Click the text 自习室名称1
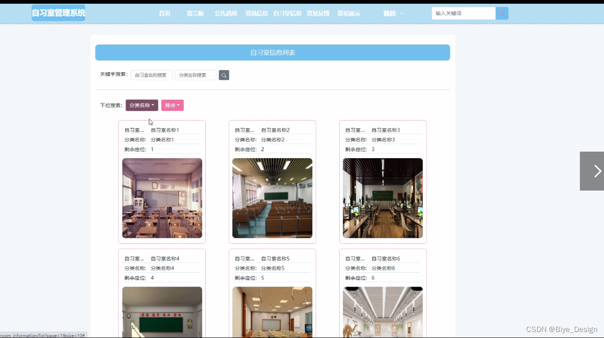604x338 pixels. [x=165, y=130]
